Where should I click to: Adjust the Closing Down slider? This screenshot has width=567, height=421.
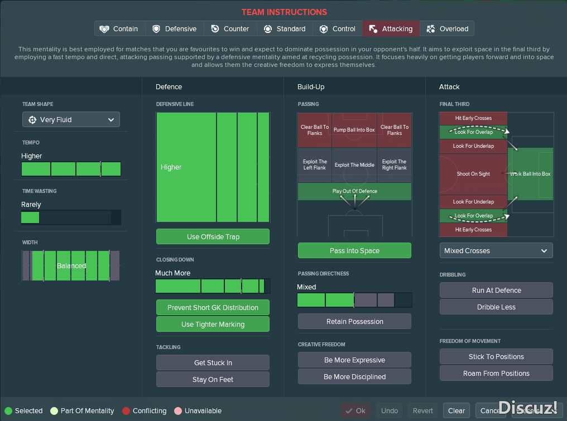coord(213,286)
